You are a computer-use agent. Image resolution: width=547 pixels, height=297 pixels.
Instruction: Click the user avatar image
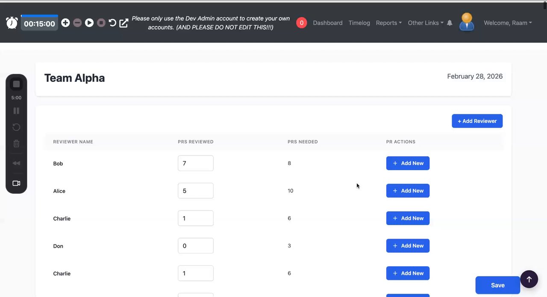(x=467, y=22)
